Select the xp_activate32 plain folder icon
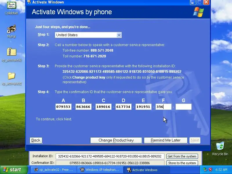The height and width of the screenshot is (174, 232). pos(12,79)
